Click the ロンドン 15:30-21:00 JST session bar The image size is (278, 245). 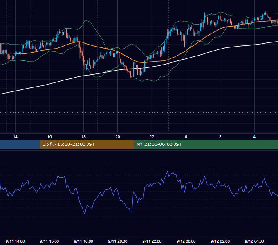tap(87, 144)
